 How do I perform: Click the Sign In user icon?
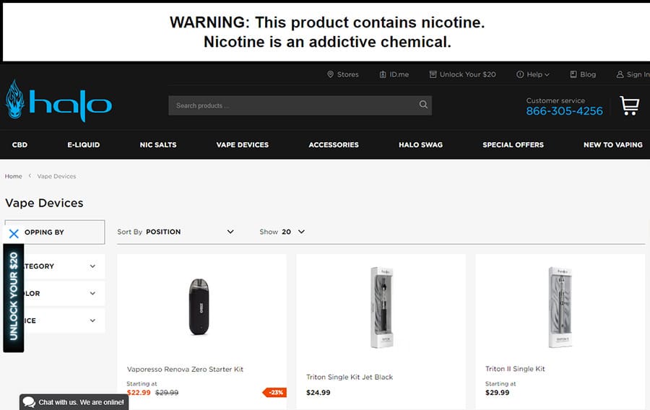pyautogui.click(x=620, y=74)
